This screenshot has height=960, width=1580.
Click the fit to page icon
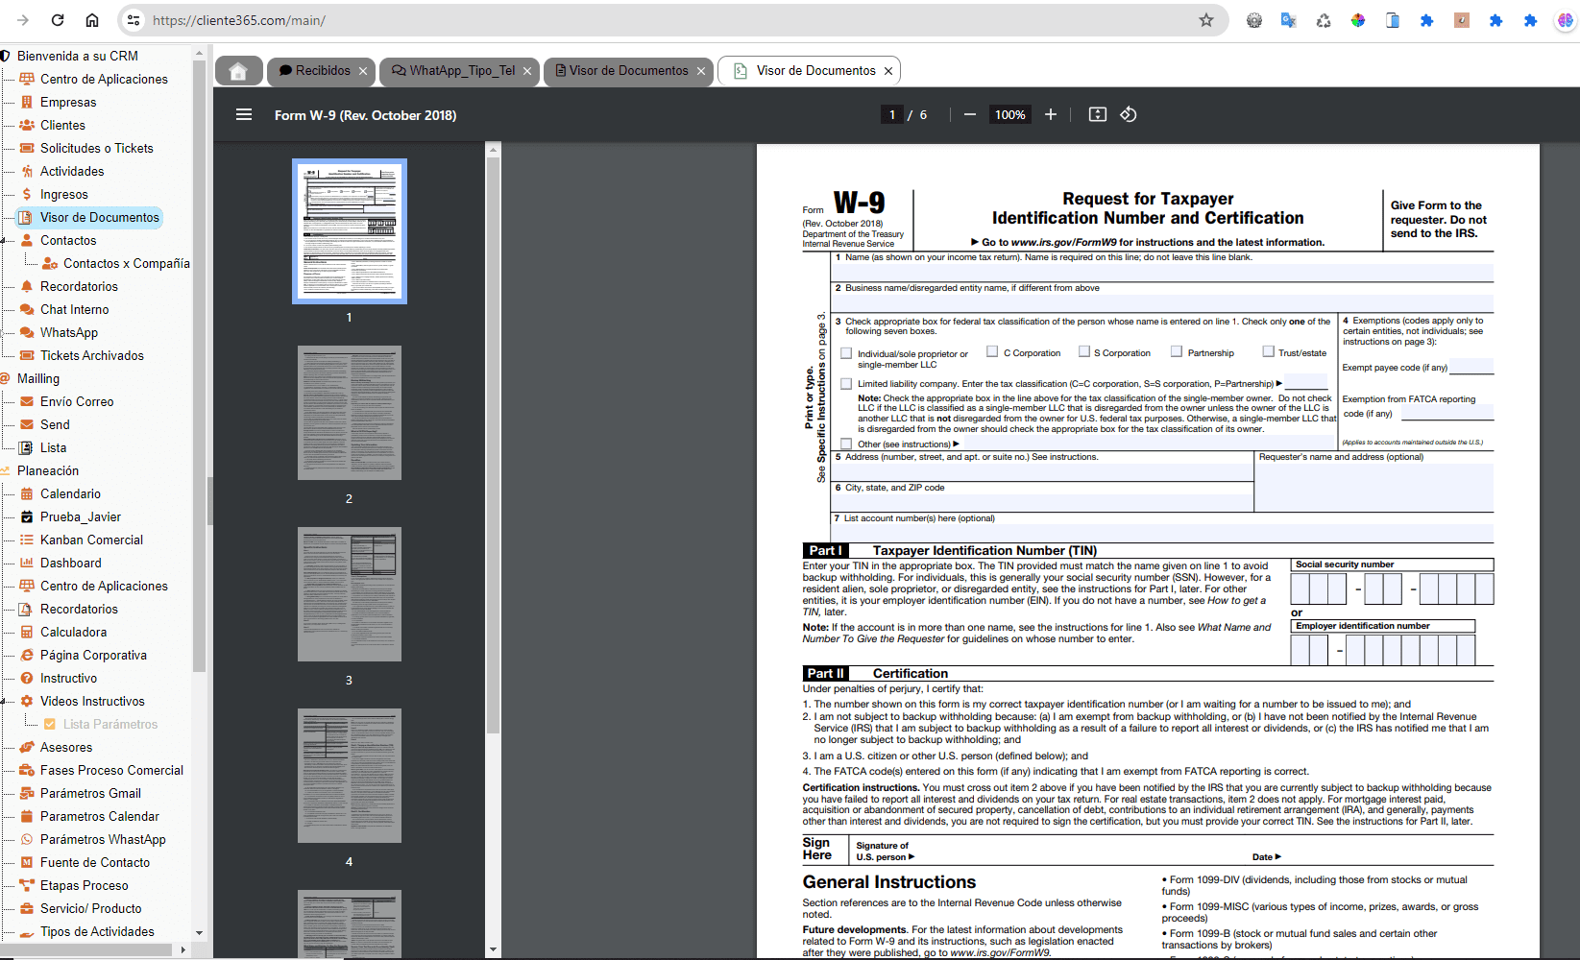(1098, 114)
